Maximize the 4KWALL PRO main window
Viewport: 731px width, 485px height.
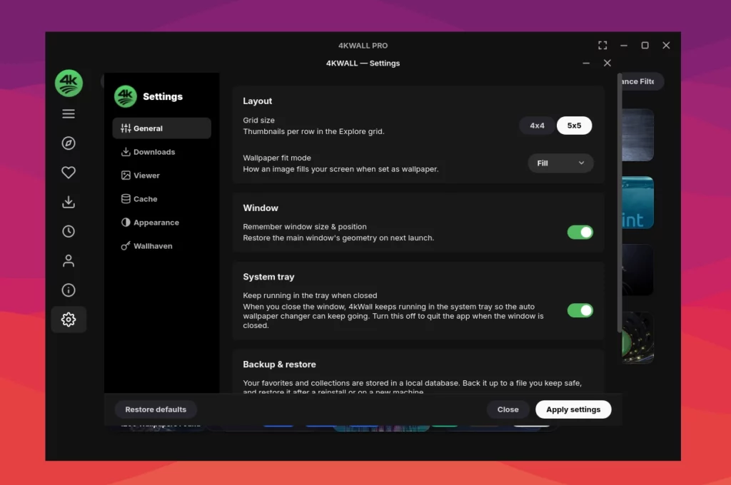(645, 45)
